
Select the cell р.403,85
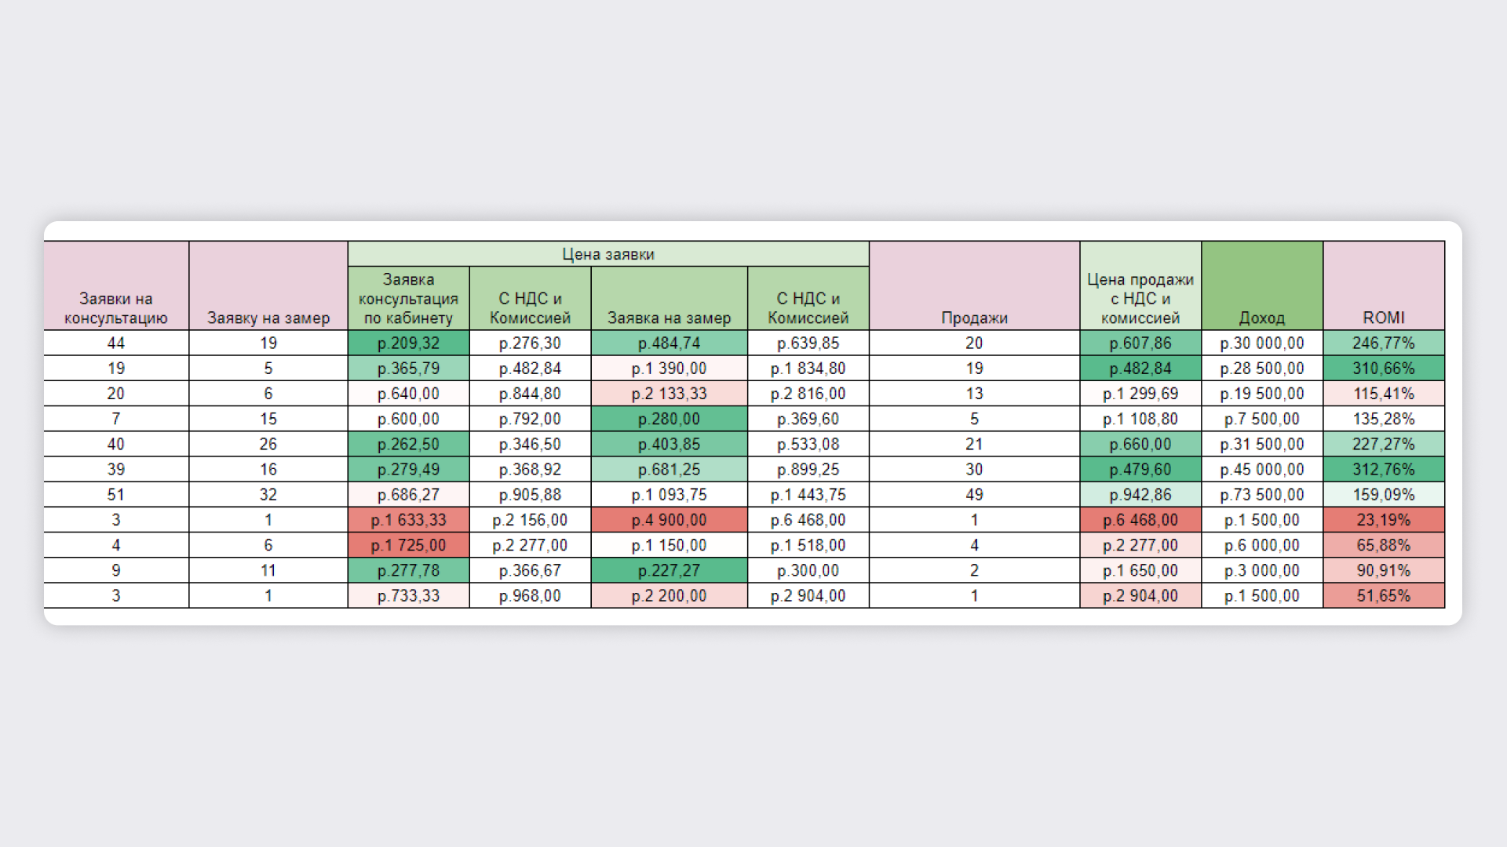[670, 444]
